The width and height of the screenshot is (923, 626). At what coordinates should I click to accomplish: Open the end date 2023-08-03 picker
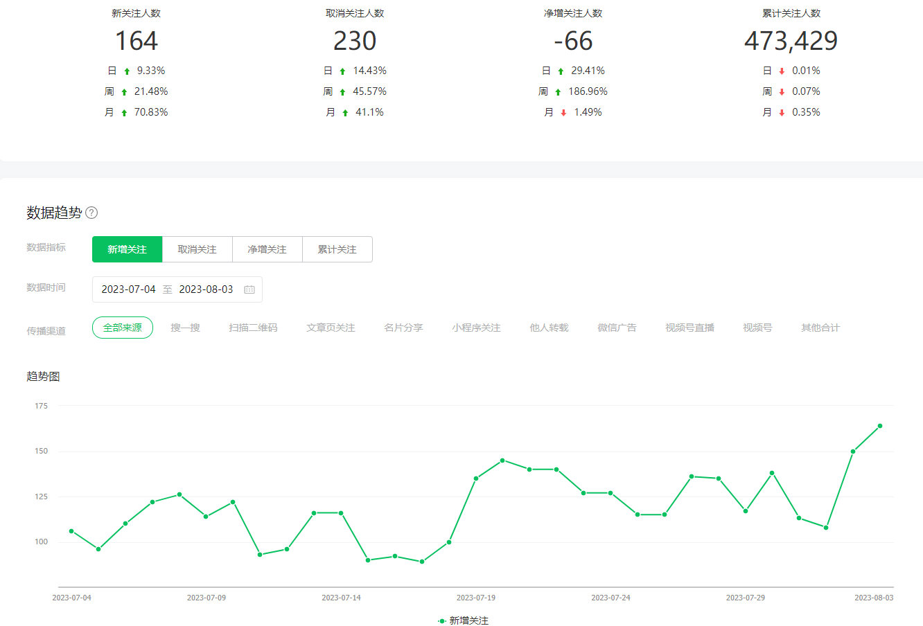(x=206, y=289)
